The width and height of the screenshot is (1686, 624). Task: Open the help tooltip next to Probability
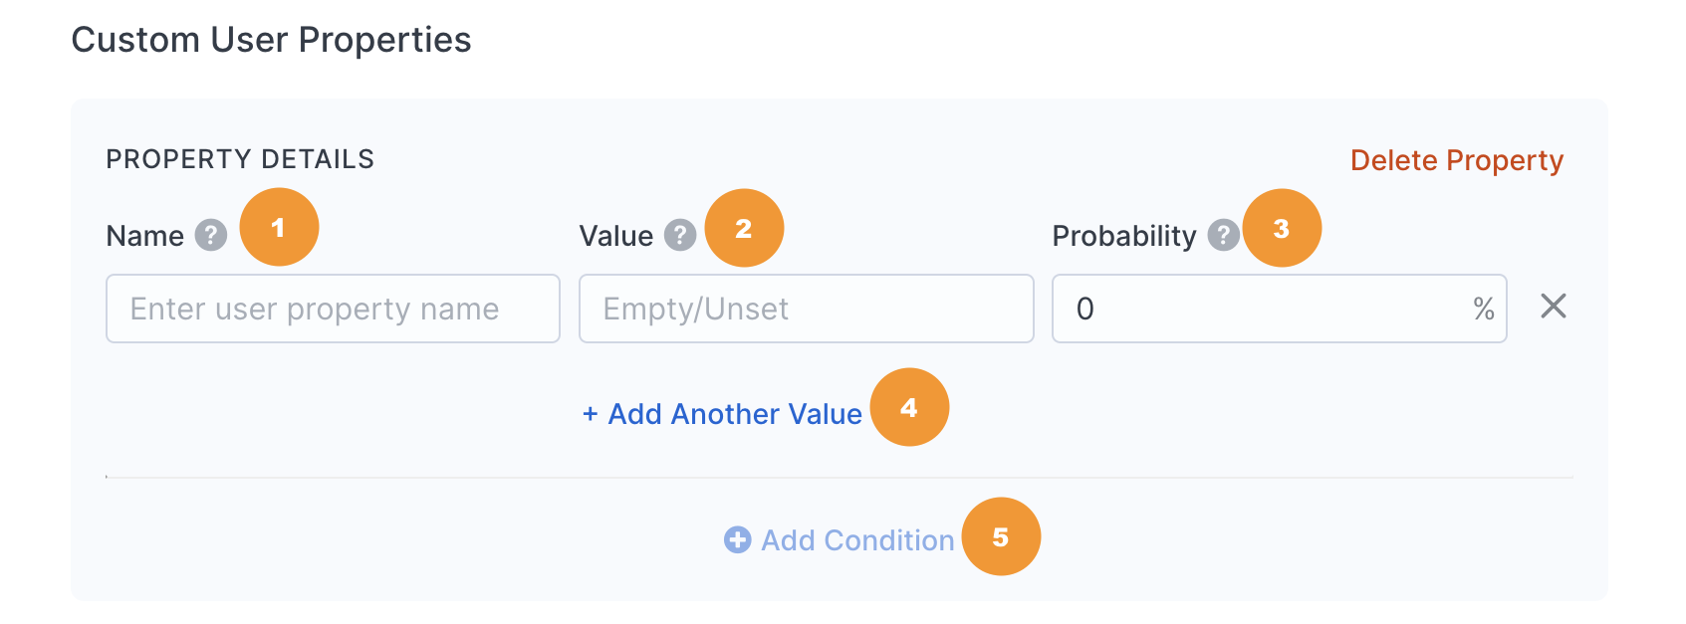click(x=1224, y=236)
